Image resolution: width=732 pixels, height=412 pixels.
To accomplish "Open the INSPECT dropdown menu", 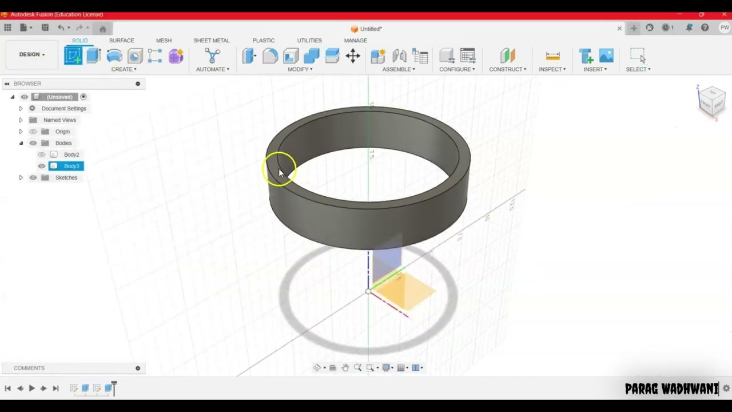I will pos(552,69).
